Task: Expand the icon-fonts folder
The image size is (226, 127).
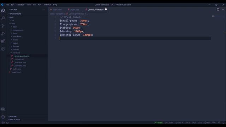Action: pos(17,37)
